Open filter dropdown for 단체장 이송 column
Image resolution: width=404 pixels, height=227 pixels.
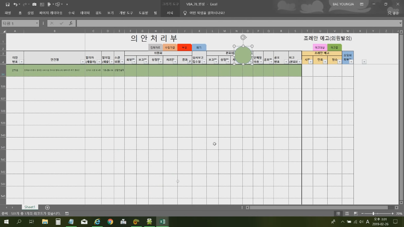(x=261, y=62)
